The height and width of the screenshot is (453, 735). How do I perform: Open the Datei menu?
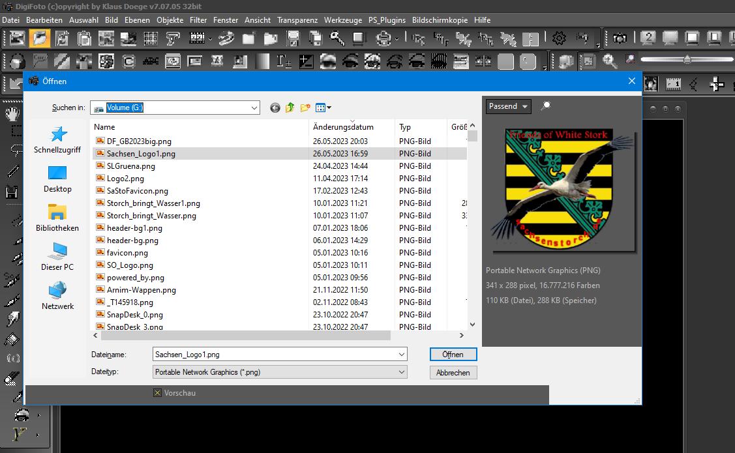(x=11, y=20)
